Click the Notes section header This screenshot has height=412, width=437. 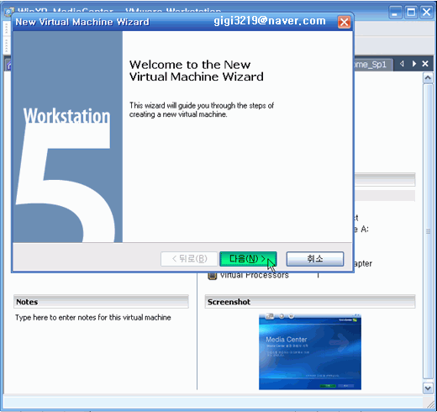tap(101, 302)
